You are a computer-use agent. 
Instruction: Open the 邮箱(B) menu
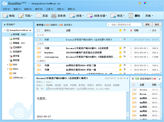point(28,9)
